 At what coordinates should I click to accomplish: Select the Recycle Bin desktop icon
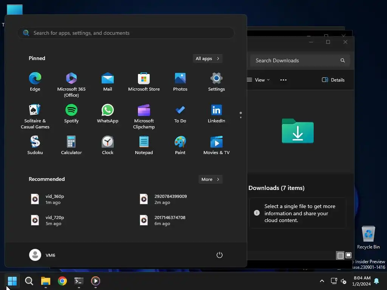[368, 238]
